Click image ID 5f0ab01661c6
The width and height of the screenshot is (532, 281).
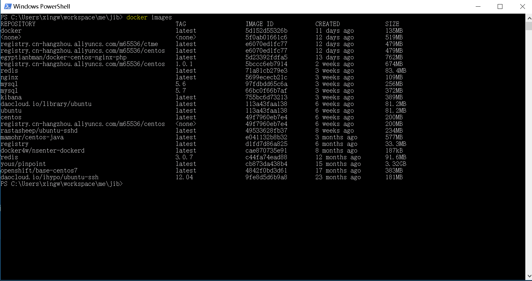click(x=266, y=37)
